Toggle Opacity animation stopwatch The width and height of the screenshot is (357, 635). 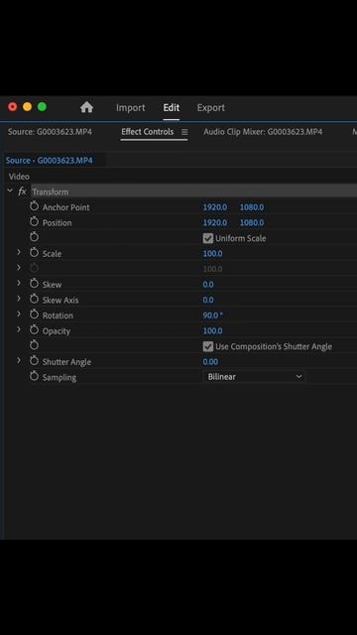[34, 330]
